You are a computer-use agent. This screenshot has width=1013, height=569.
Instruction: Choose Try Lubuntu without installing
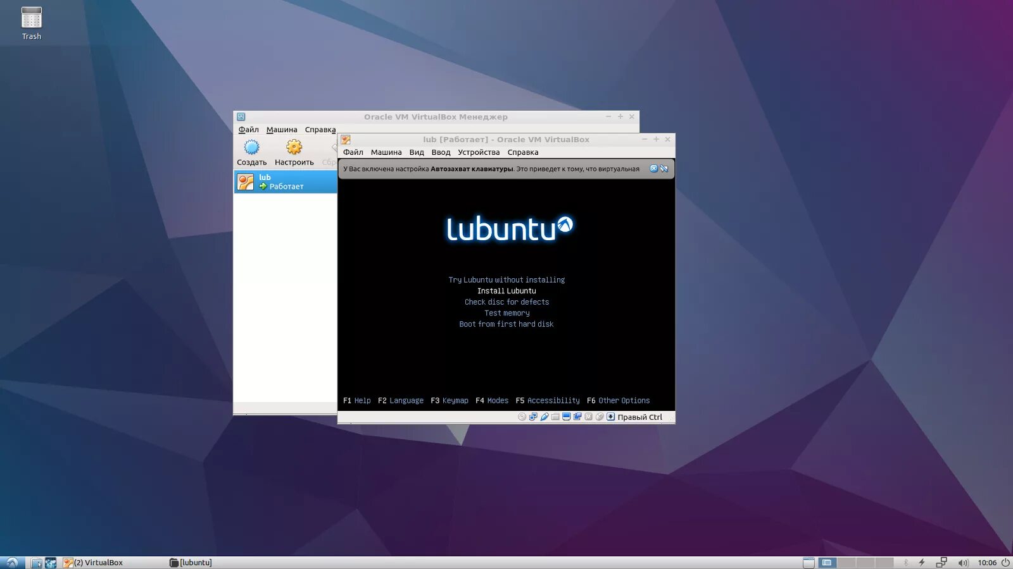[507, 279]
